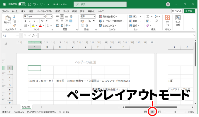The width and height of the screenshot is (199, 117).
Task: Apply percent style
Action: (x=89, y=21)
